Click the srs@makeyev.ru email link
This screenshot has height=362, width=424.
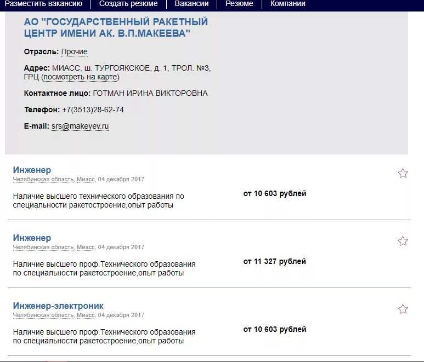coord(80,126)
